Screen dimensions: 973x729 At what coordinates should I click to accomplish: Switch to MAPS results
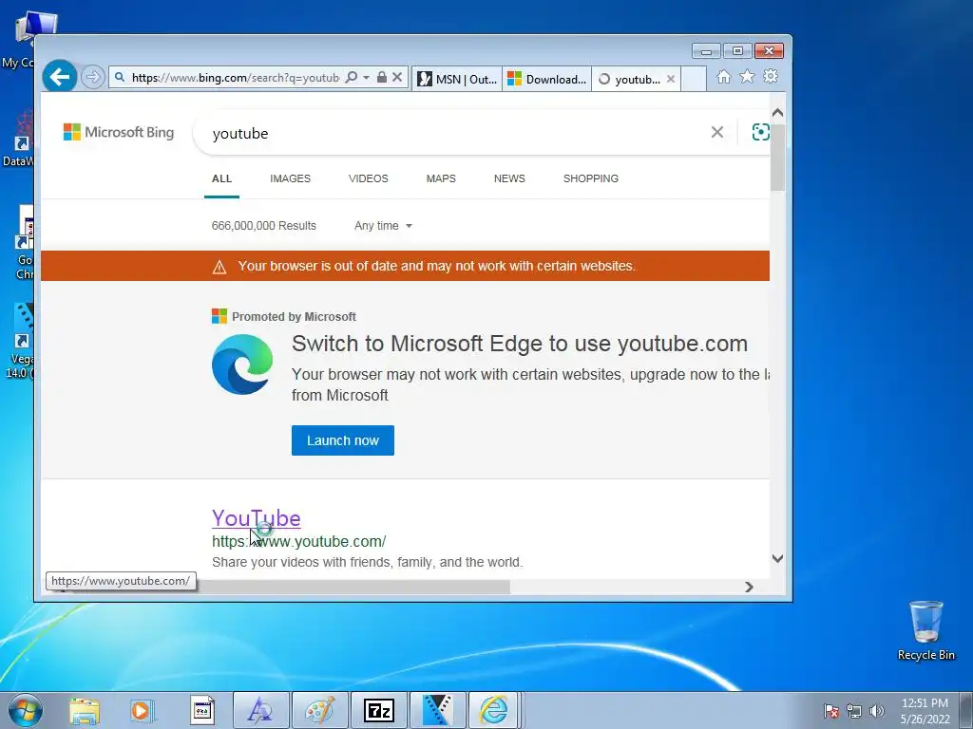click(441, 178)
